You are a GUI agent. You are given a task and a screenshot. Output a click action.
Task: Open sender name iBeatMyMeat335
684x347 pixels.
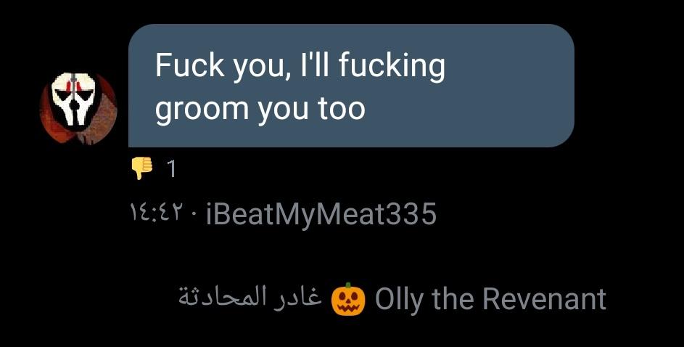tap(321, 215)
